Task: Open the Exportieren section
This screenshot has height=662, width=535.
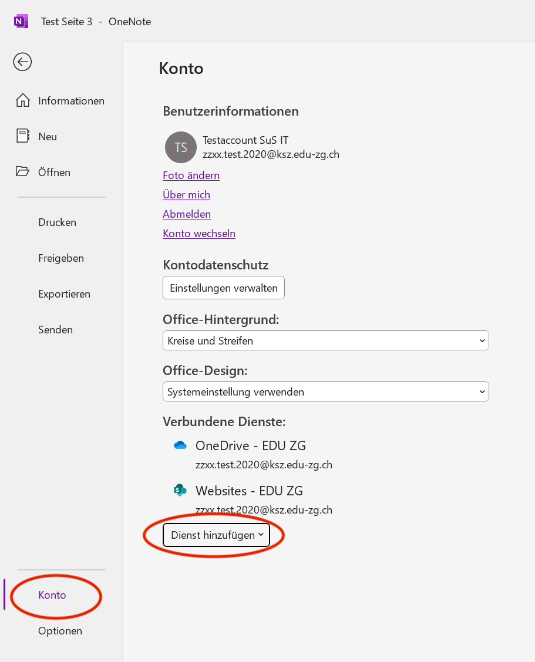Action: pyautogui.click(x=64, y=294)
